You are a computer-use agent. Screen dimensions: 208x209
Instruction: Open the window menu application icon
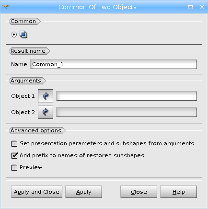[6, 7]
